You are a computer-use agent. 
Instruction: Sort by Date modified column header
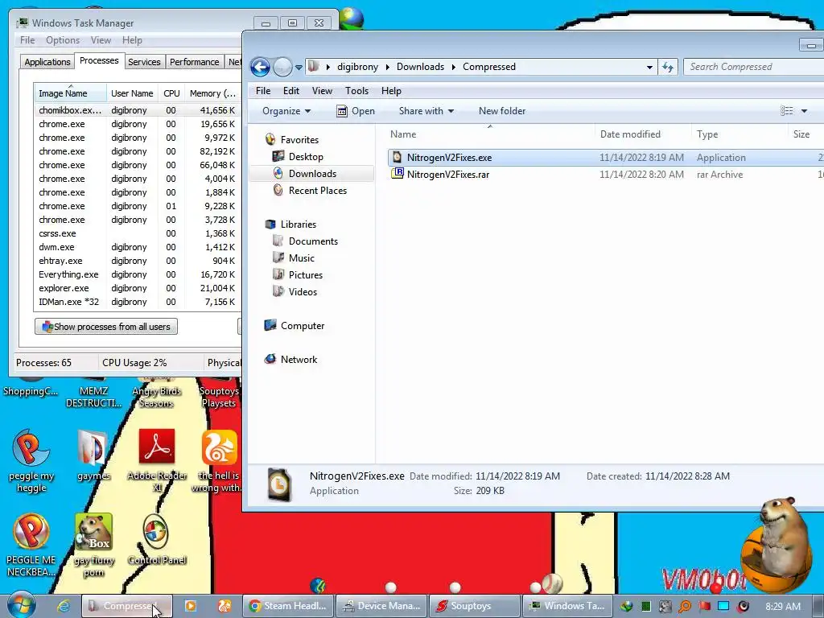630,134
